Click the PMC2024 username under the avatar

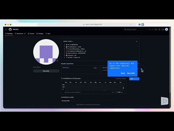point(37,67)
